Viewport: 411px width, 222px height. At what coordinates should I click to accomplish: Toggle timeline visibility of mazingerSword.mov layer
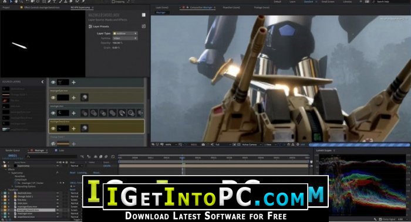pyautogui.click(x=58, y=210)
